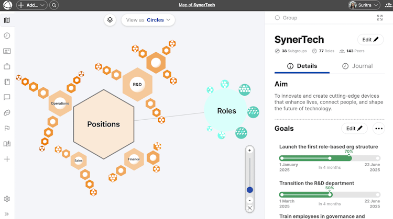Click the zoom-to-fit icon below zoom slider
The height and width of the screenshot is (219, 393).
[x=249, y=208]
